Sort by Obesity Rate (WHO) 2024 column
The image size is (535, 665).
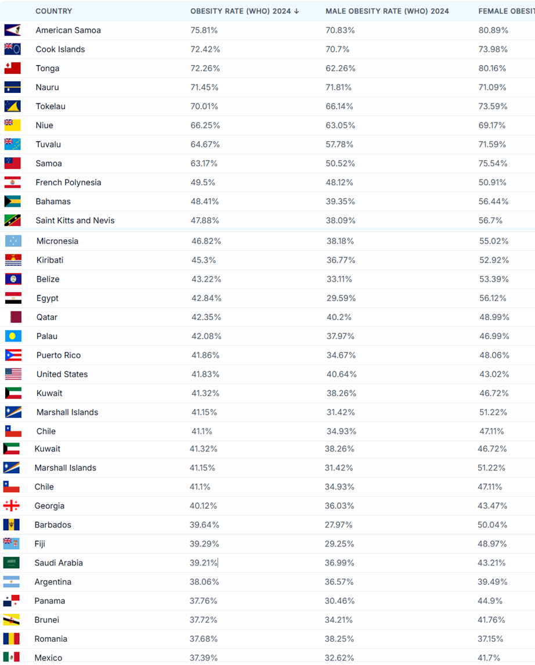(244, 11)
